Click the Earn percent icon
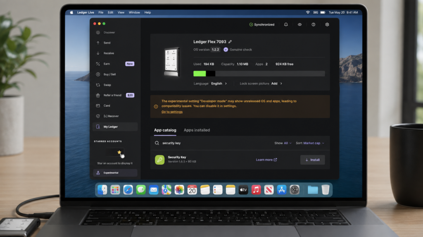 (98, 64)
